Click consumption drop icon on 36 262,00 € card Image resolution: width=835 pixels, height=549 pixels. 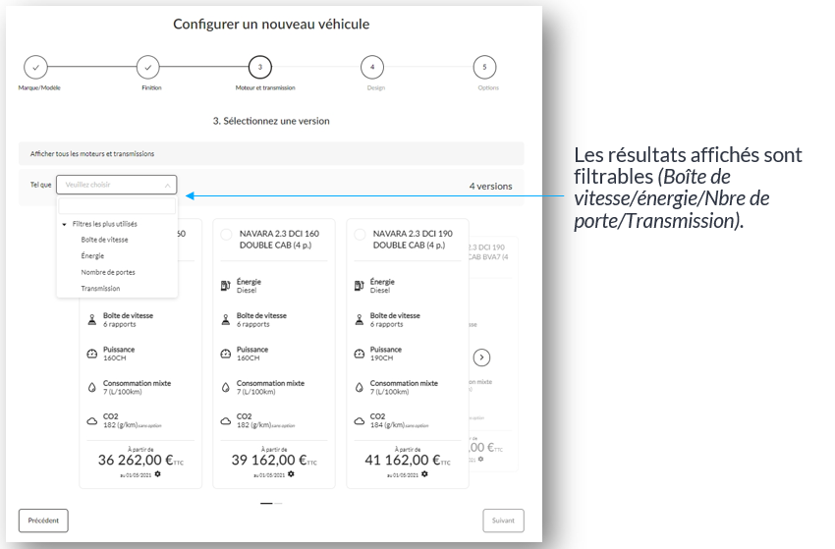pos(92,388)
